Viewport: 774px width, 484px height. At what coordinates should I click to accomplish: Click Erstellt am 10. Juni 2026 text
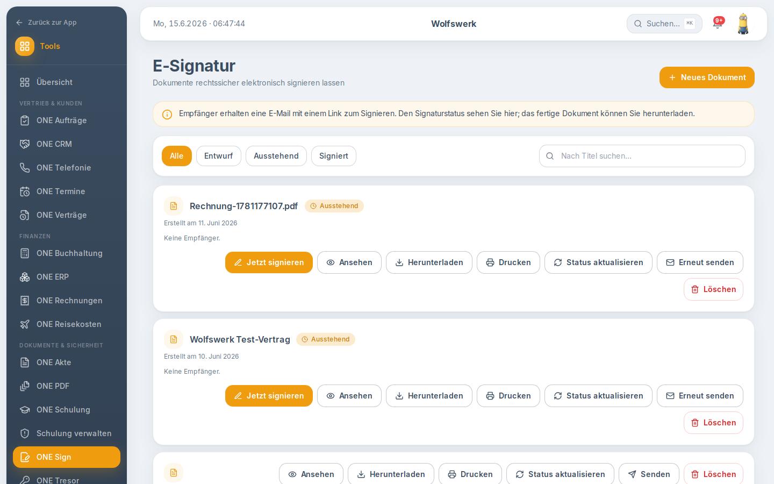point(202,357)
